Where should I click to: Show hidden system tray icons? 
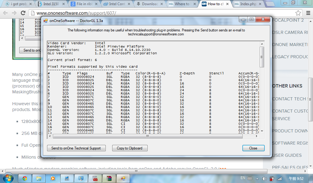[257, 178]
